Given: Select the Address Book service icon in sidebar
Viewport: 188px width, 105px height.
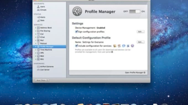Looking at the screenshot, I should pos(38,28).
